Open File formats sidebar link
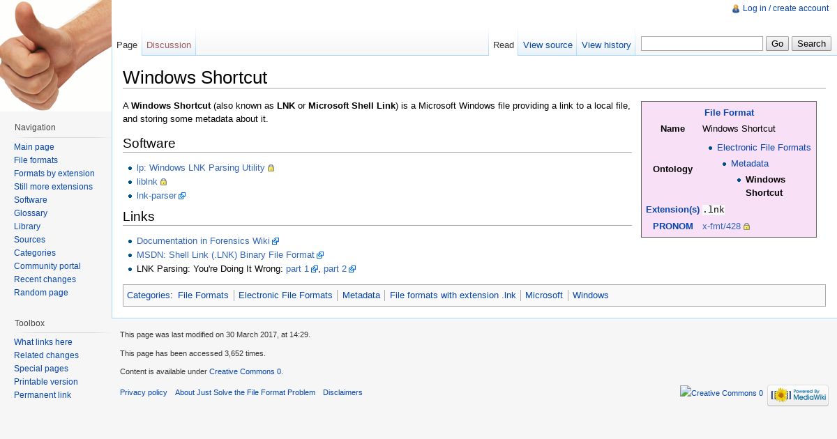Screen dimensions: 837x439 36,160
